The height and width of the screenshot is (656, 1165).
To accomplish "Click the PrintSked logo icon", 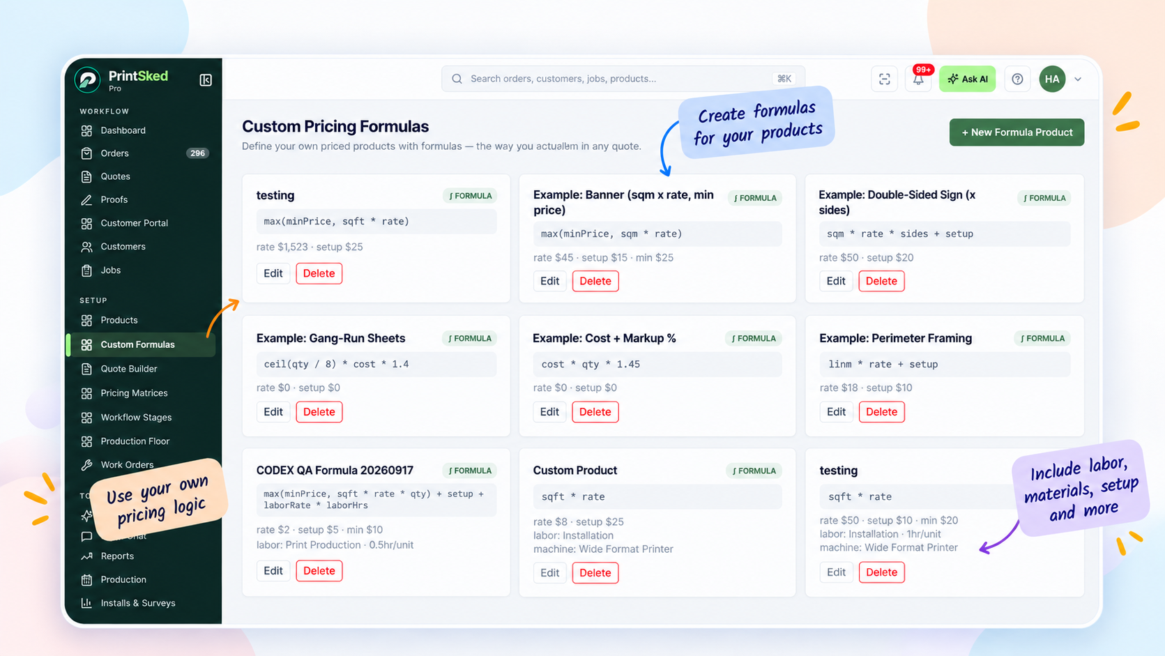I will point(88,79).
